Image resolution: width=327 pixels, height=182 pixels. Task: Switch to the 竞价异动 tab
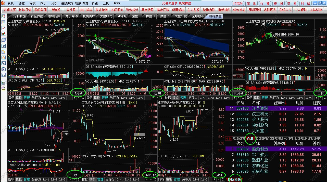(71, 16)
